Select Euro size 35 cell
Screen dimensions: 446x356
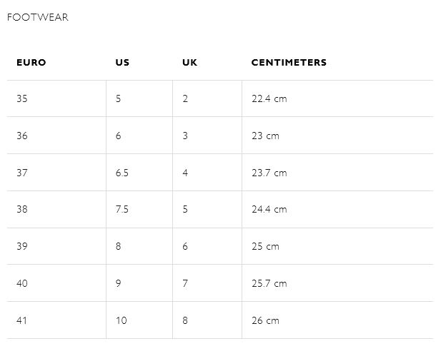coord(22,98)
